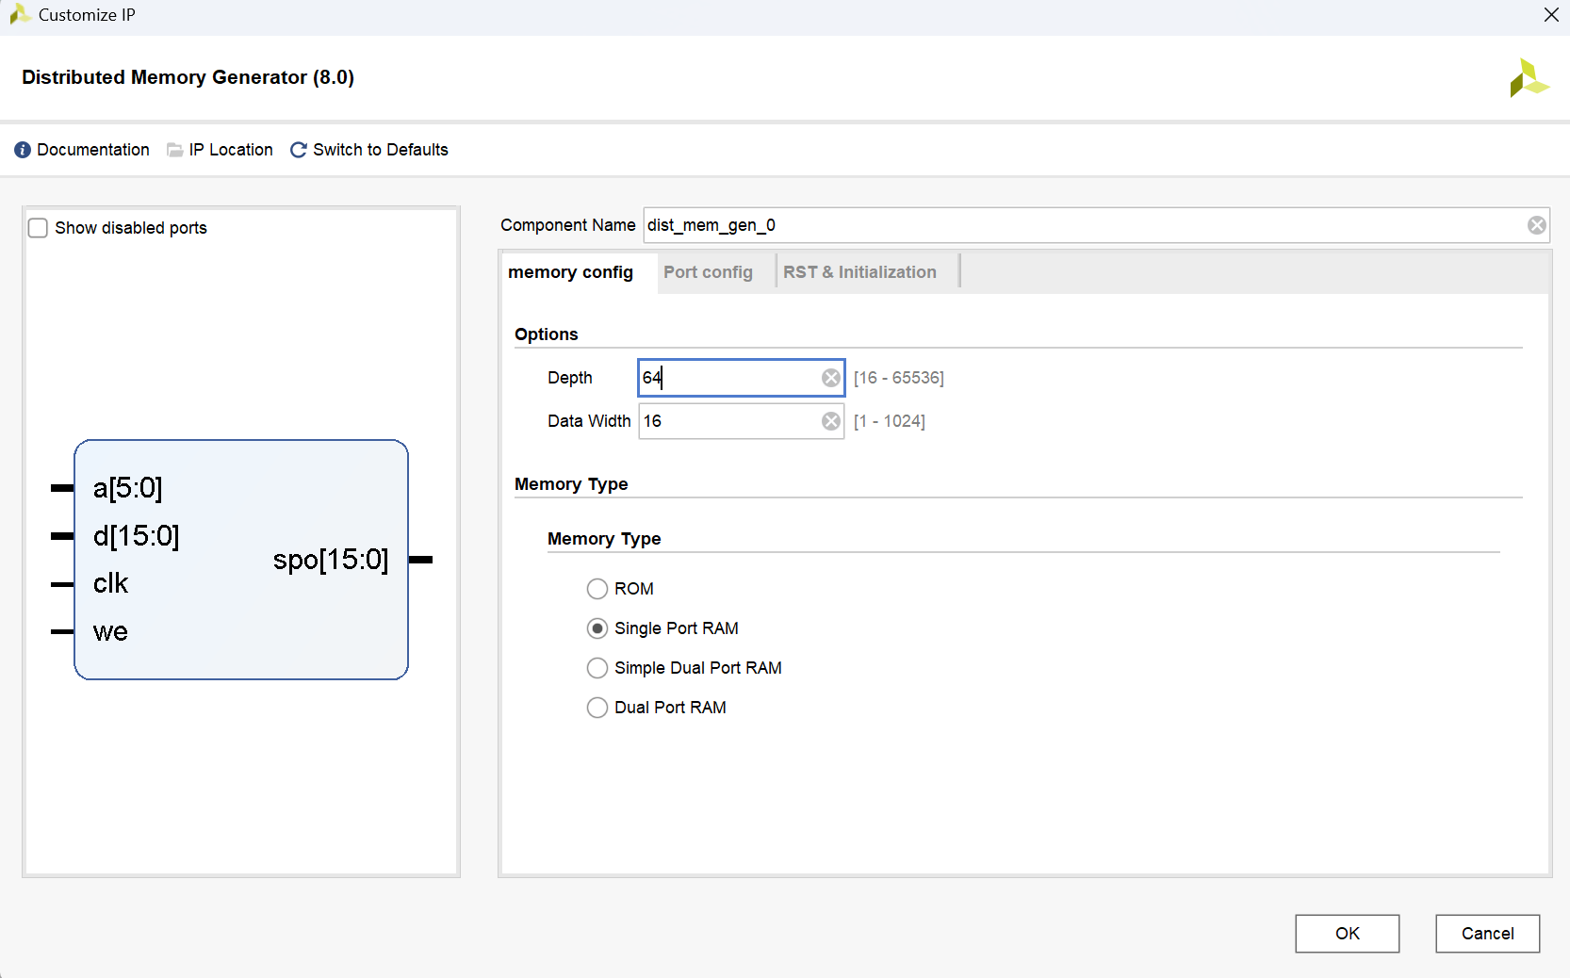Select the Single Port RAM radio button
Viewport: 1570px width, 978px height.
597,628
